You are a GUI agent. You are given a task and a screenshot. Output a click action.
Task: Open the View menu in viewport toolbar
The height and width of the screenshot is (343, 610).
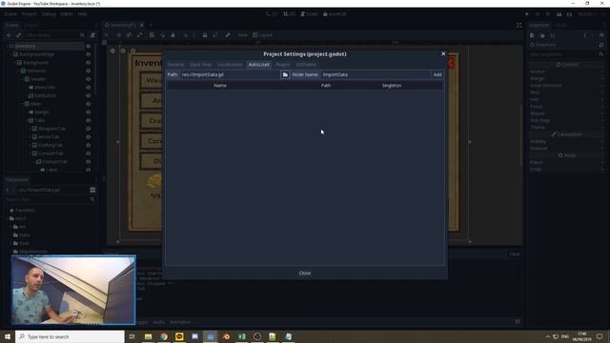[242, 35]
